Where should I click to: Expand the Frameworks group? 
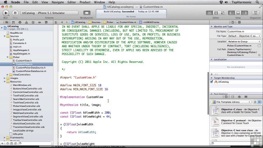click(5, 138)
